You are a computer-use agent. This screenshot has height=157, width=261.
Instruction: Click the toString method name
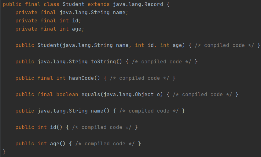coord(103,62)
